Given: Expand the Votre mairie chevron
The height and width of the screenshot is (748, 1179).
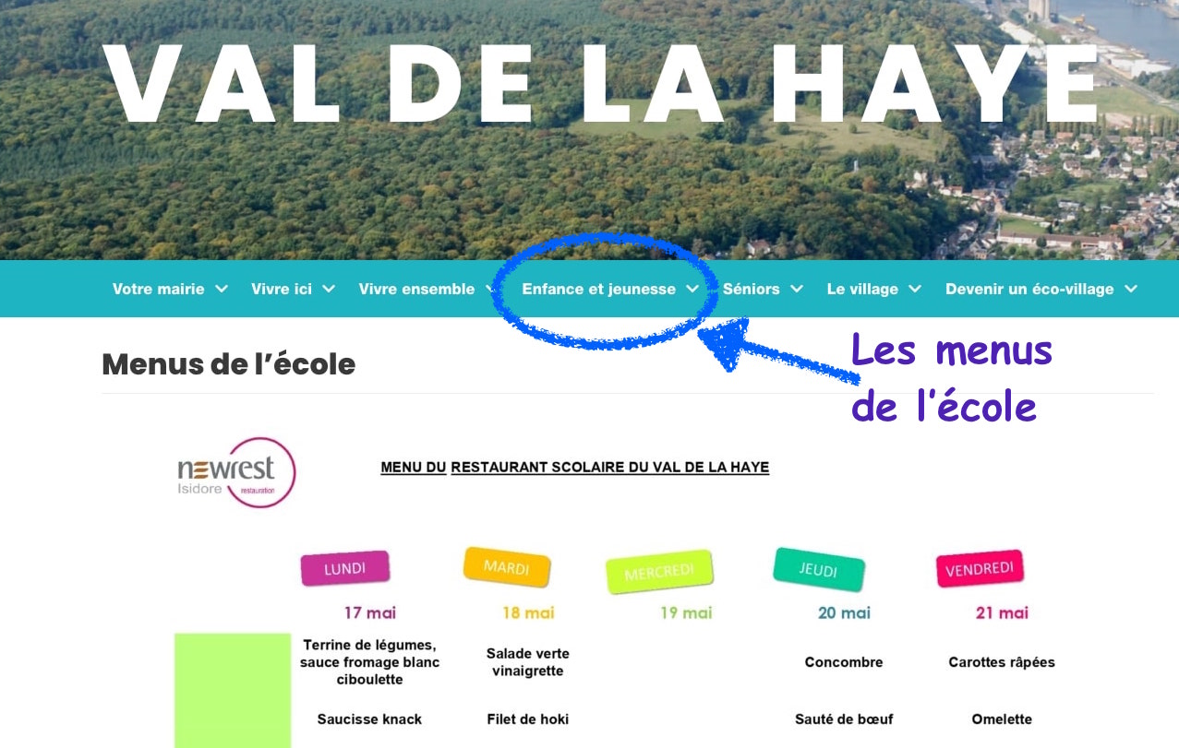Looking at the screenshot, I should [222, 289].
